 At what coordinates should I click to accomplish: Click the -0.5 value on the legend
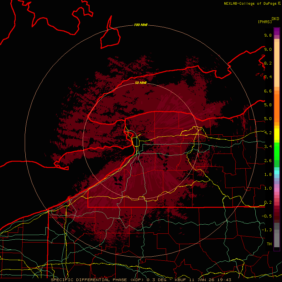267,216
